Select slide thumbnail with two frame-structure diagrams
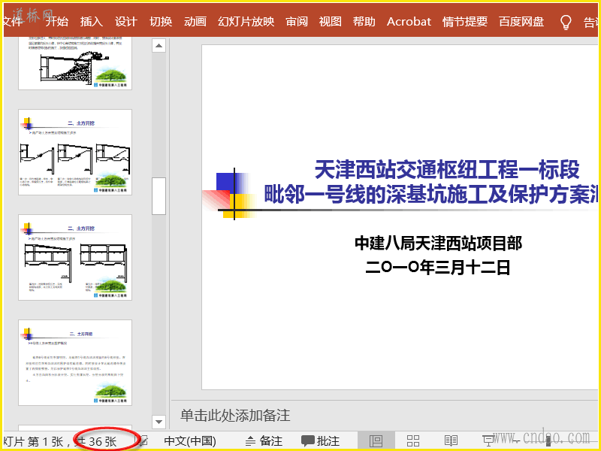601x451 pixels. tap(75, 257)
